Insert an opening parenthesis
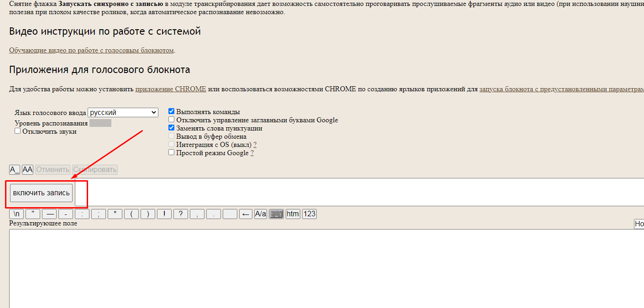Viewport: 644px width, 308px height. point(131,214)
